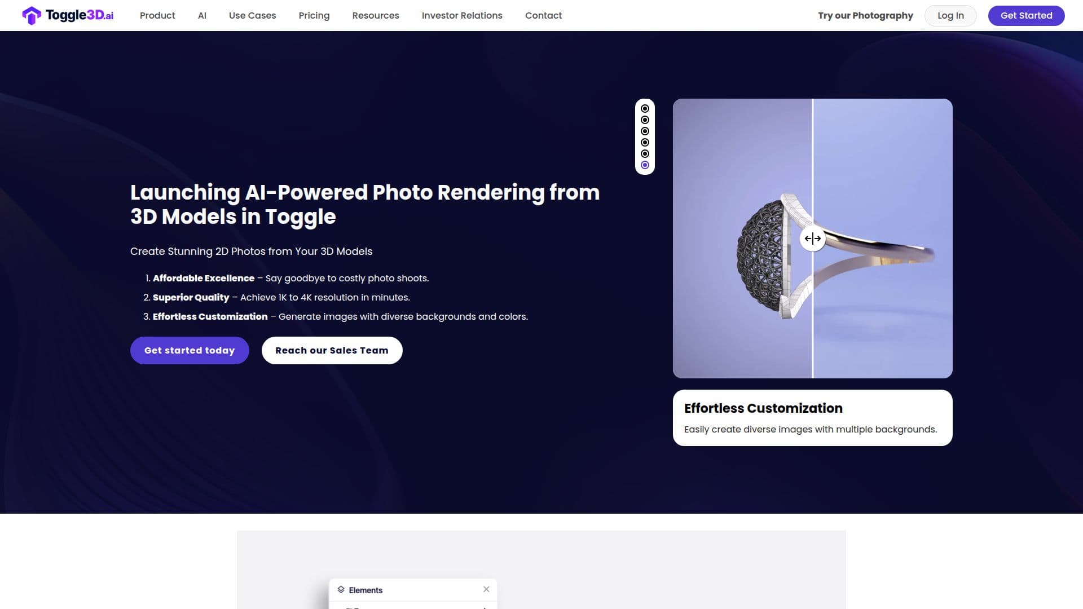
Task: Select the first slide radio dot
Action: [x=645, y=108]
